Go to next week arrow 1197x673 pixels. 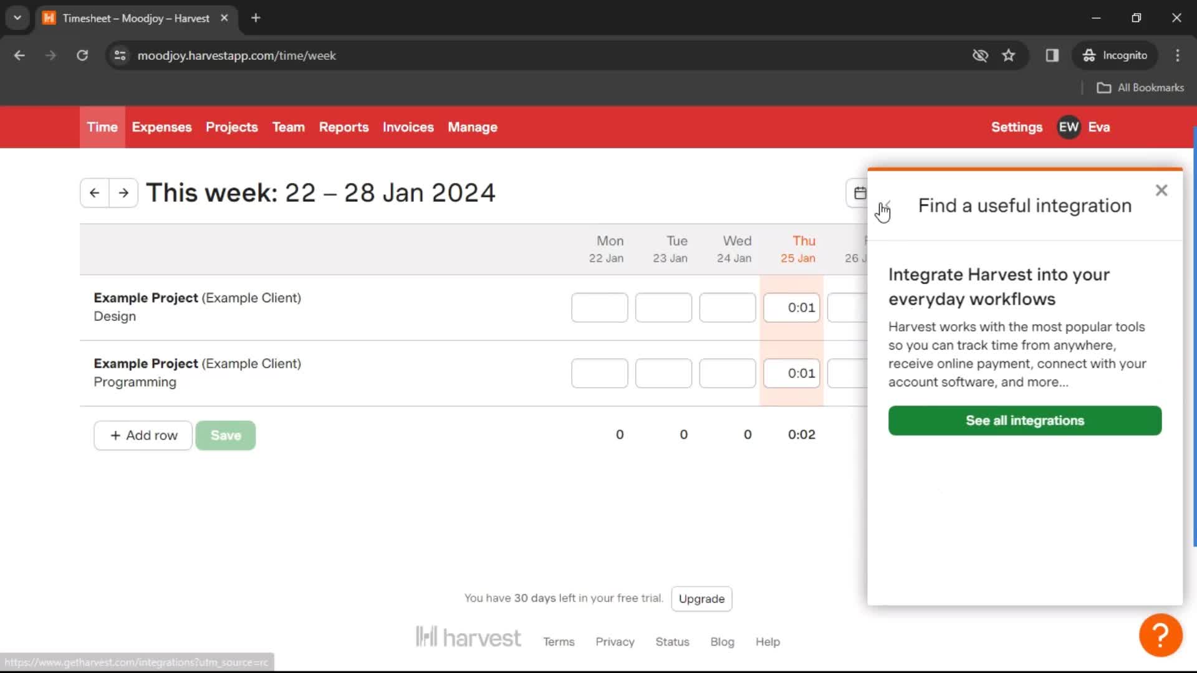[x=123, y=193]
